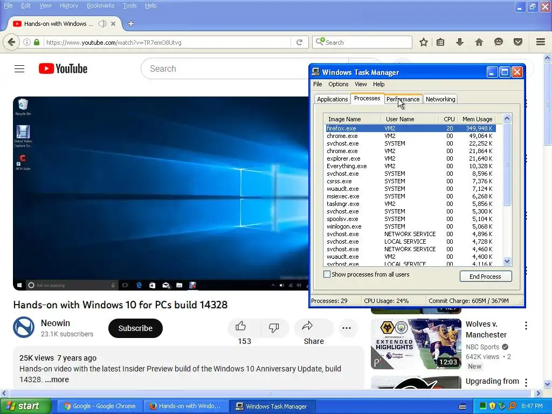
Task: Click the Pocket save icon
Action: tap(518, 42)
